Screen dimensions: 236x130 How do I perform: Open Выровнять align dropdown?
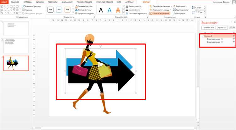point(180,6)
